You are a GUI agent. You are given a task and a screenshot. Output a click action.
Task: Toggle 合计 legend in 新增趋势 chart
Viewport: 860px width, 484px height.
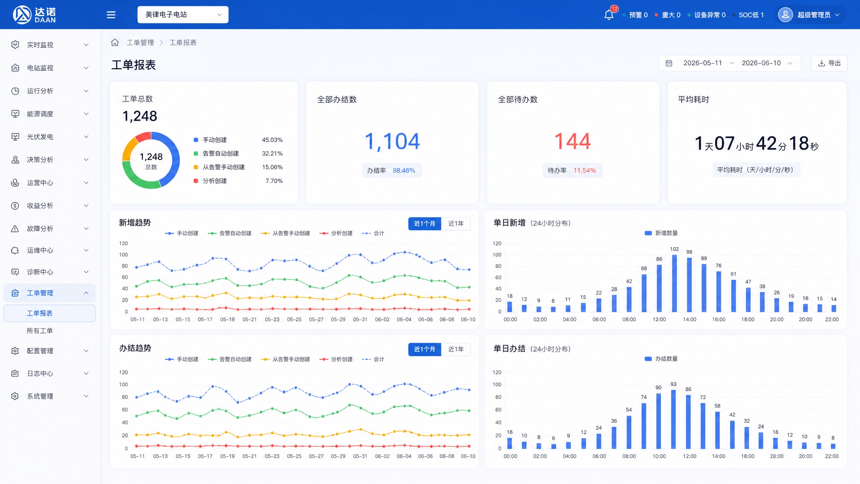[x=373, y=233]
